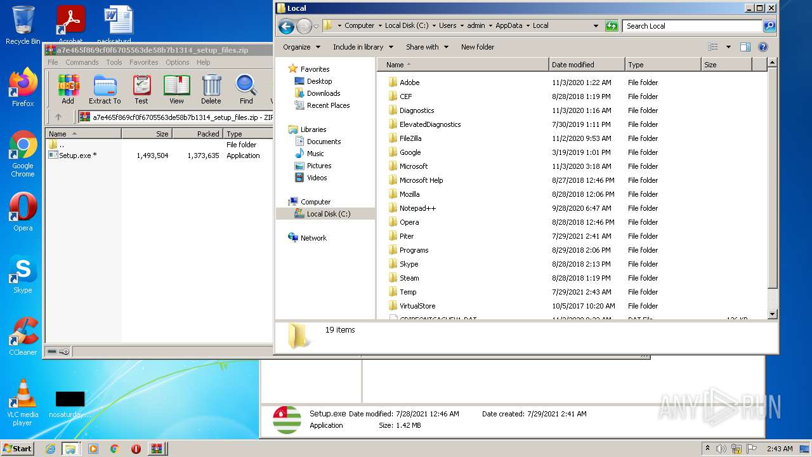Open the Commands menu in WinRAR
The height and width of the screenshot is (457, 812).
coord(82,62)
